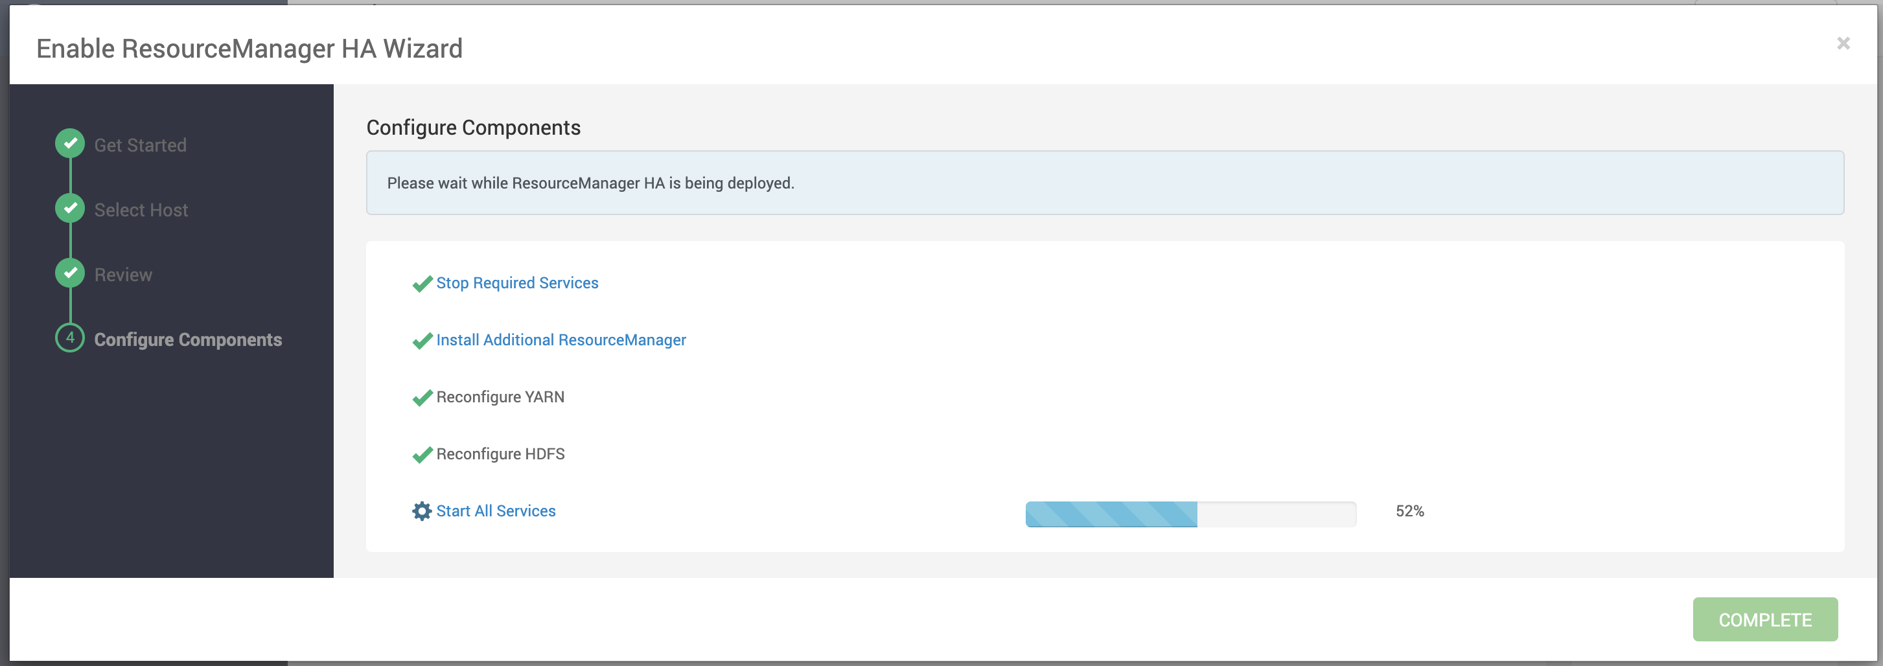1883x666 pixels.
Task: Click the COMPLETE button
Action: [1764, 619]
